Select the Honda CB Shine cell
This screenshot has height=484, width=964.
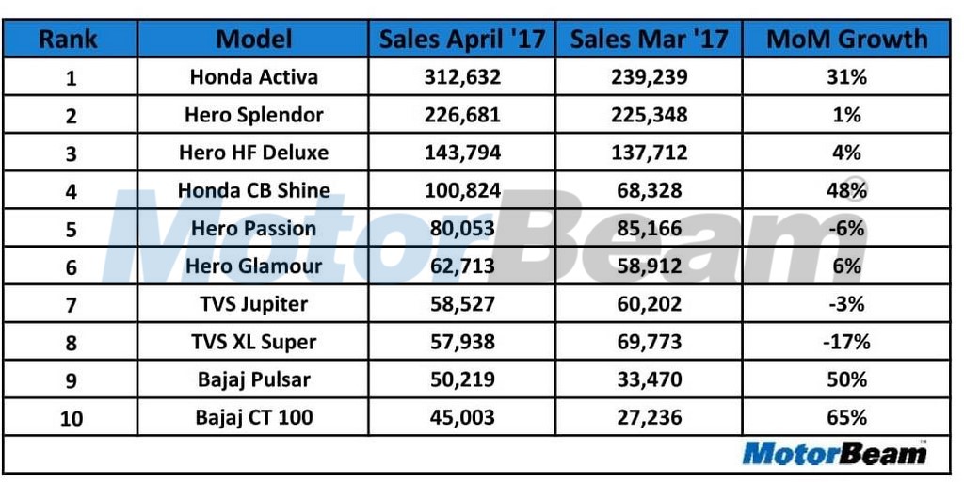[x=253, y=190]
